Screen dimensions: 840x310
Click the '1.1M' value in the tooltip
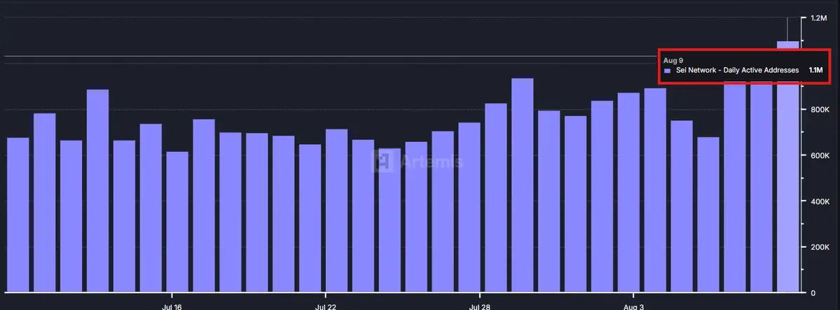tap(815, 70)
